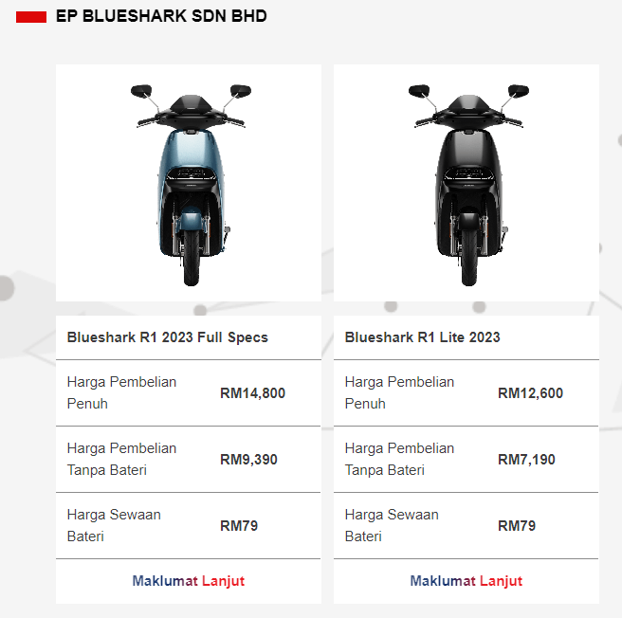This screenshot has height=618, width=622.
Task: Click Harga Pembelian Tanpa Bateri label in left card
Action: point(121,459)
